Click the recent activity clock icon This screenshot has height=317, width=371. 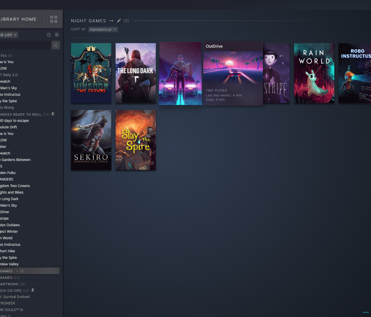[49, 35]
